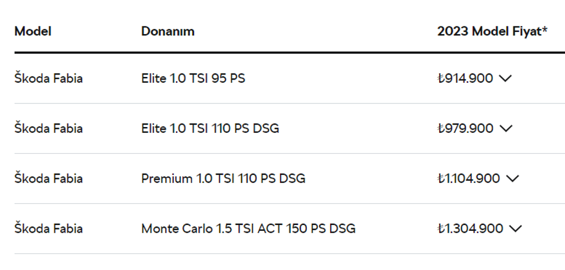Click the 2023 Model Fiyat column header

tap(492, 31)
